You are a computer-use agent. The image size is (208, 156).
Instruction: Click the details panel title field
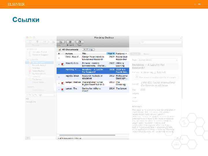(x=155, y=66)
